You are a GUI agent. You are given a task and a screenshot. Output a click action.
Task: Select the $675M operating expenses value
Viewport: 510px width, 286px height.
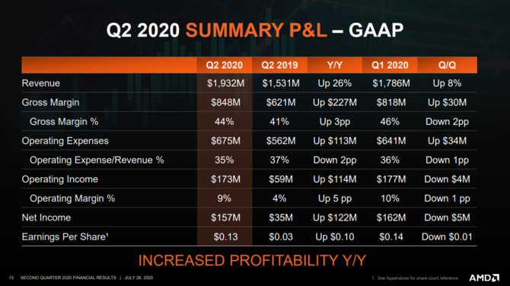click(x=226, y=141)
